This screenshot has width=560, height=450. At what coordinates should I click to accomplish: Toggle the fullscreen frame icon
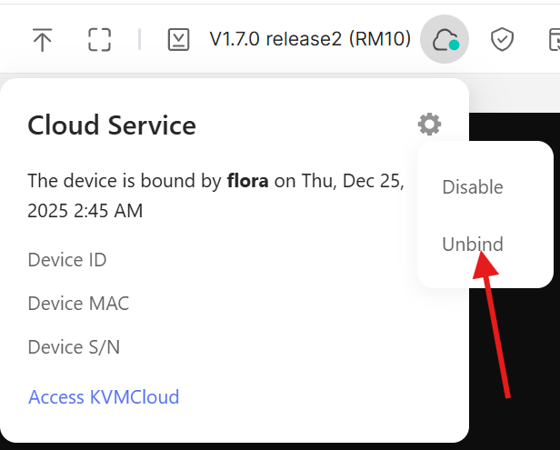(99, 39)
